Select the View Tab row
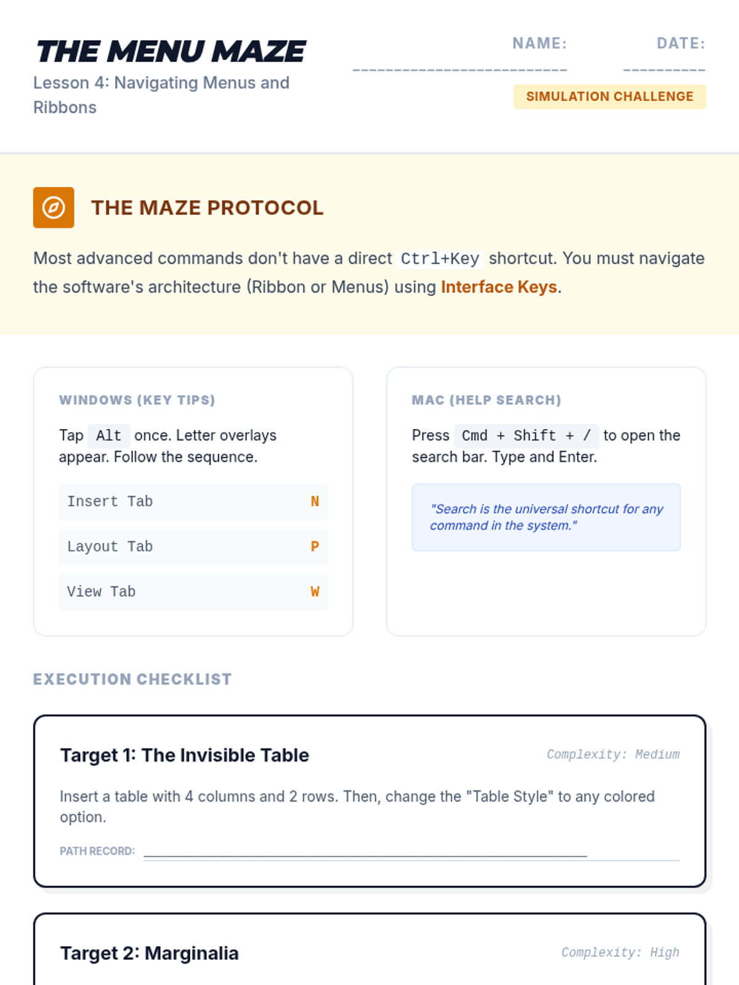Image resolution: width=739 pixels, height=985 pixels. click(x=193, y=592)
